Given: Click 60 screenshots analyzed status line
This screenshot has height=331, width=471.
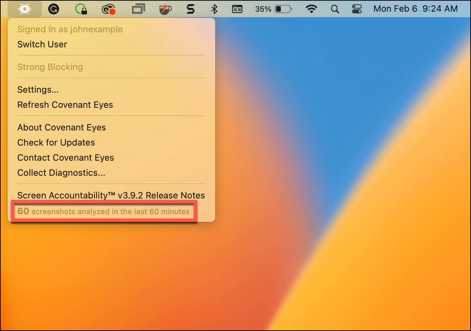Looking at the screenshot, I should 103,211.
